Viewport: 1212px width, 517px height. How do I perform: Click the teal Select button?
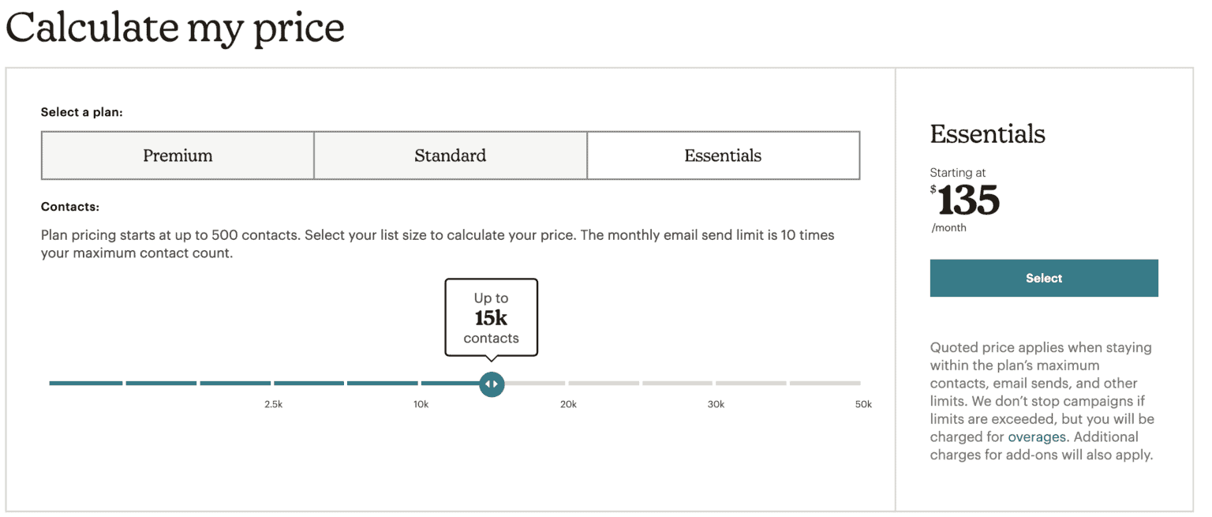click(1044, 278)
